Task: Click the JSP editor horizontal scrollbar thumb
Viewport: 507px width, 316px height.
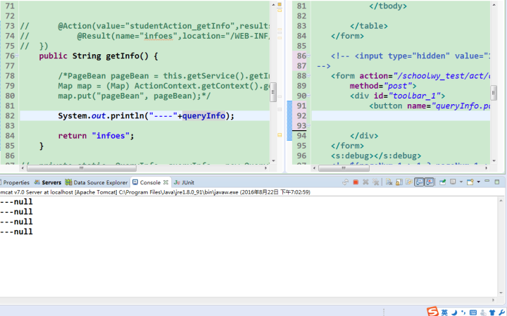Action: point(344,168)
